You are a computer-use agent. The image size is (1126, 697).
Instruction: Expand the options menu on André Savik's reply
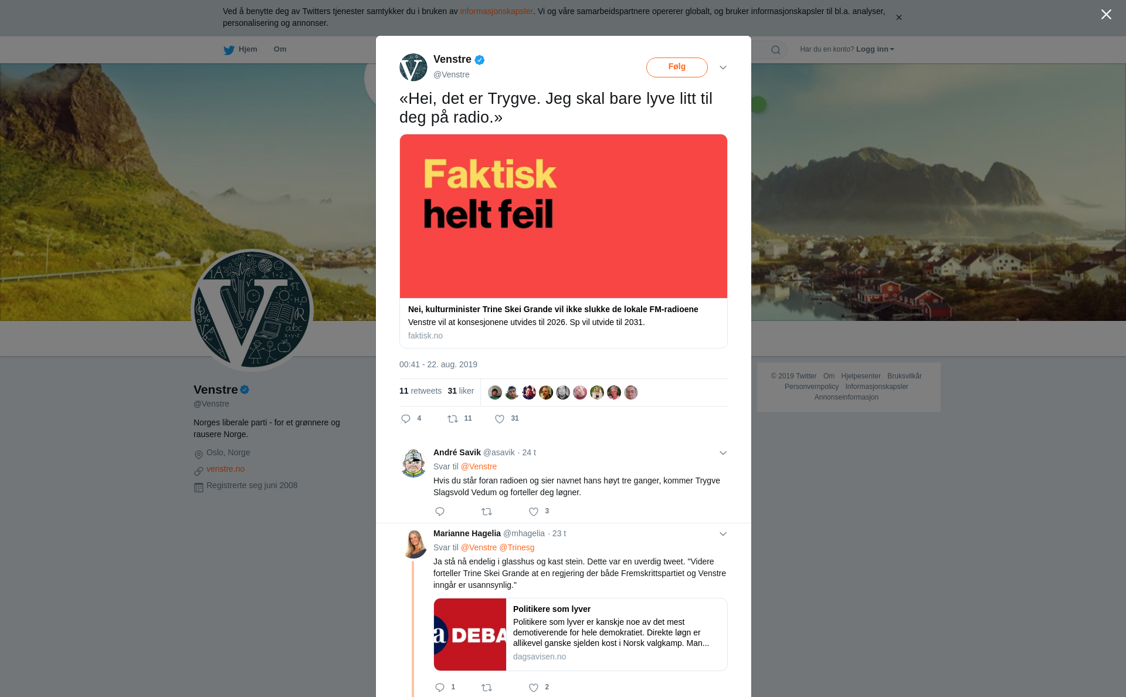pyautogui.click(x=723, y=453)
